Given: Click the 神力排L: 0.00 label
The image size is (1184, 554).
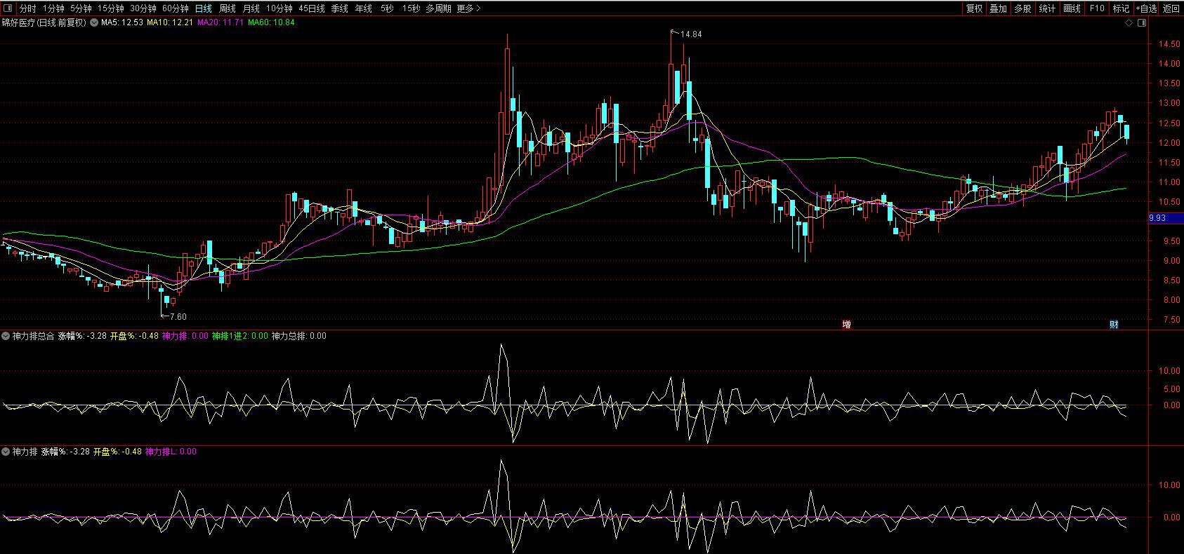Looking at the screenshot, I should pyautogui.click(x=171, y=452).
